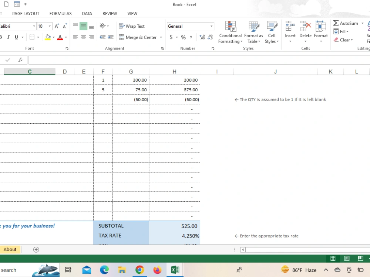The image size is (370, 277).
Task: Select column H header
Action: [x=174, y=72]
